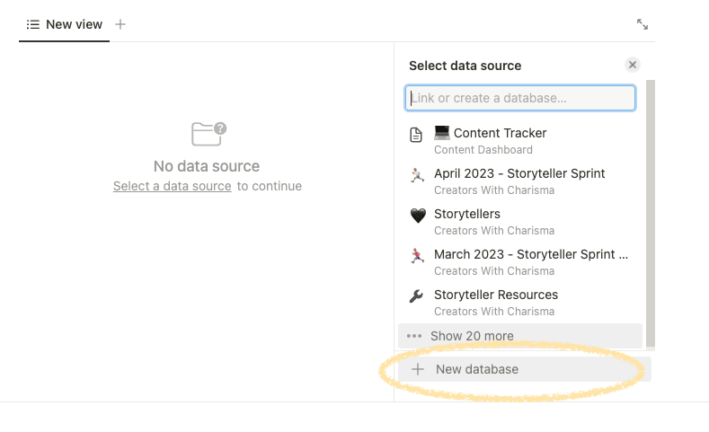The image size is (709, 432).
Task: Click the expand full-page arrows icon
Action: pyautogui.click(x=643, y=24)
